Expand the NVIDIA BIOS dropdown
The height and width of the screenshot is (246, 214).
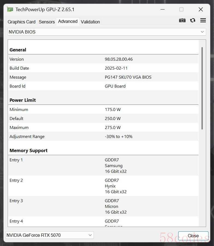point(107,32)
